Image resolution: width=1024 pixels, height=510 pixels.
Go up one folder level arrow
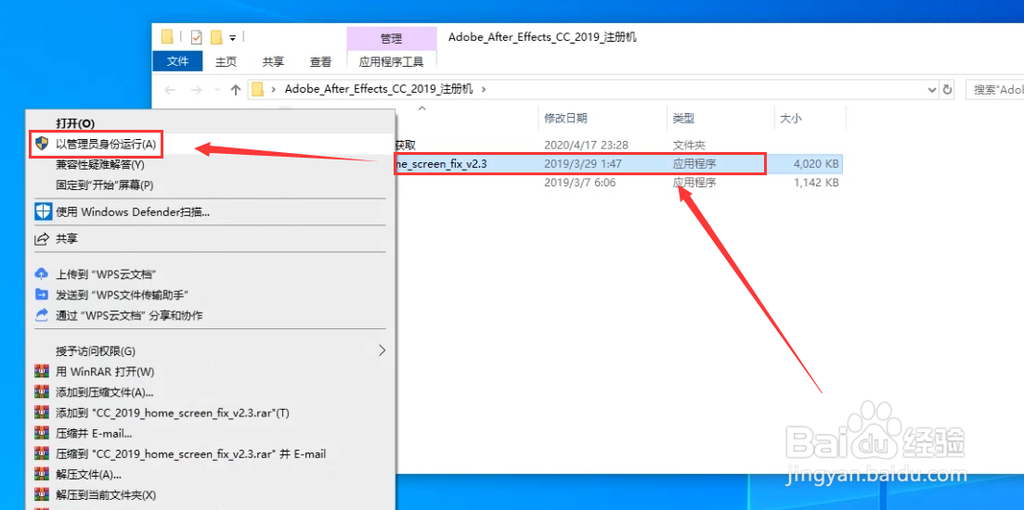[236, 89]
